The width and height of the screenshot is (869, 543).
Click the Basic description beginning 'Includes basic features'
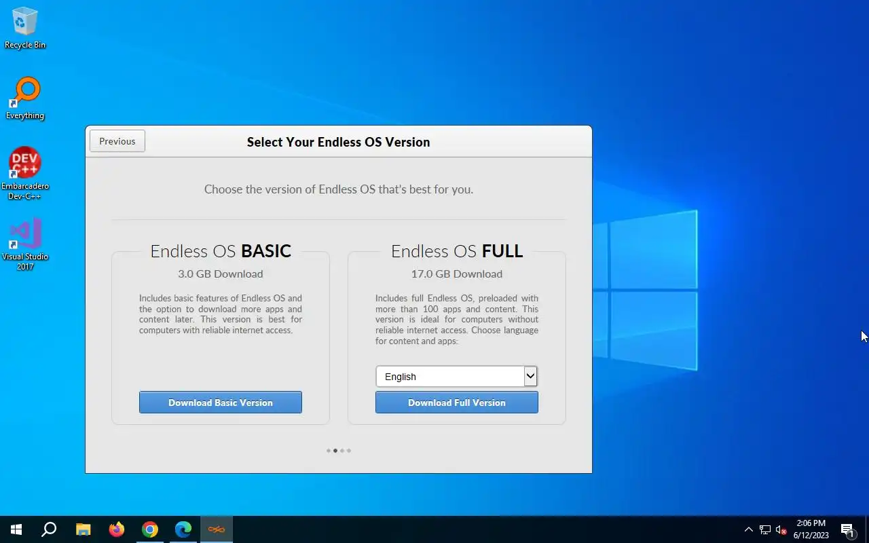[x=221, y=314]
